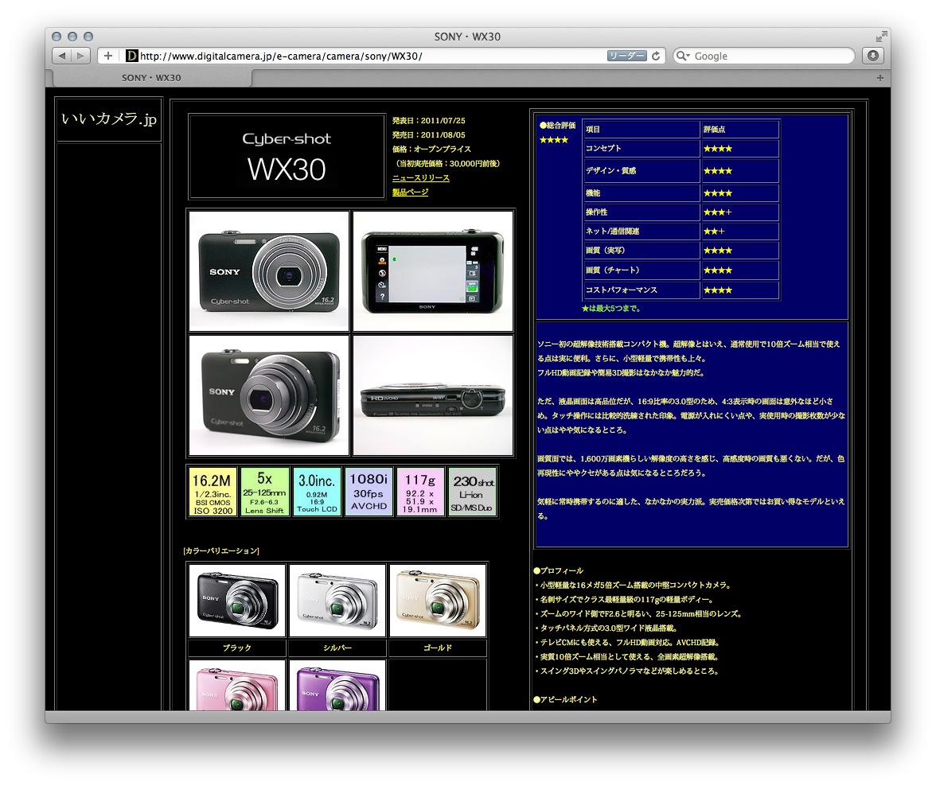Click the 16.2M sensor spec badge
The height and width of the screenshot is (786, 936).
pos(213,492)
